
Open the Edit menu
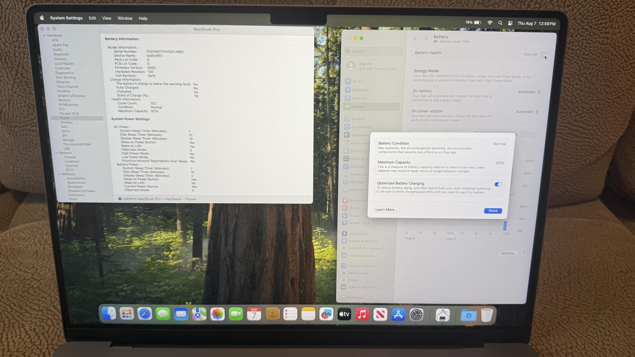click(92, 18)
